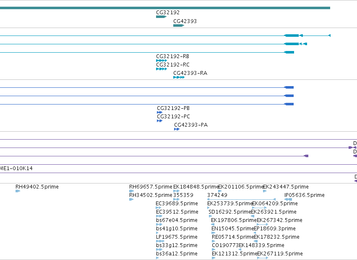Select the EK243447.5prime EST label
The image size is (357, 260).
[286, 187]
